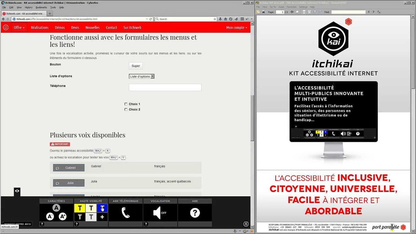
Task: Click the round Kai eye logo in the accessibility bar
Action: [x=246, y=224]
